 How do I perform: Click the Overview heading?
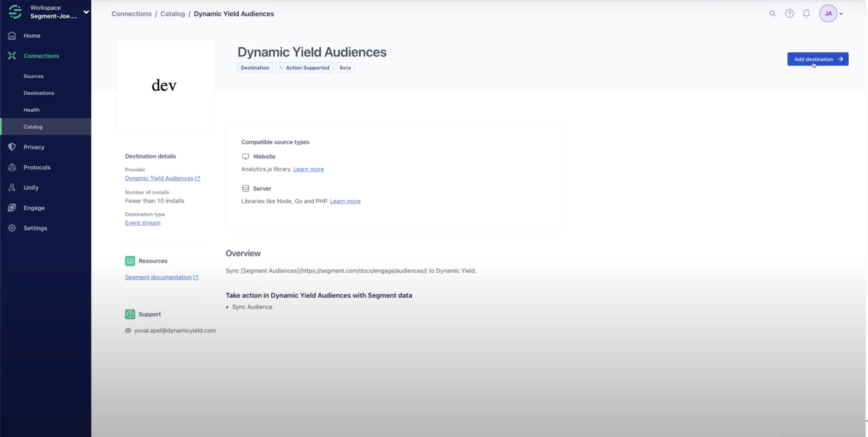coord(243,253)
